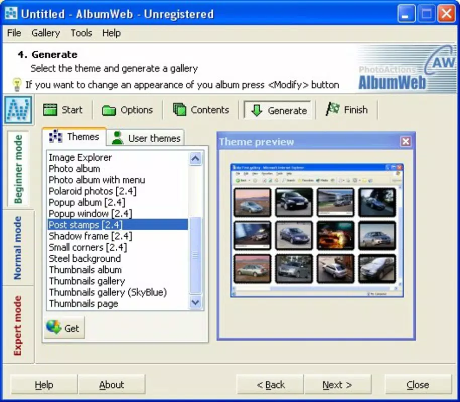Select Small corners [2.4] theme
The height and width of the screenshot is (402, 460).
pyautogui.click(x=117, y=247)
